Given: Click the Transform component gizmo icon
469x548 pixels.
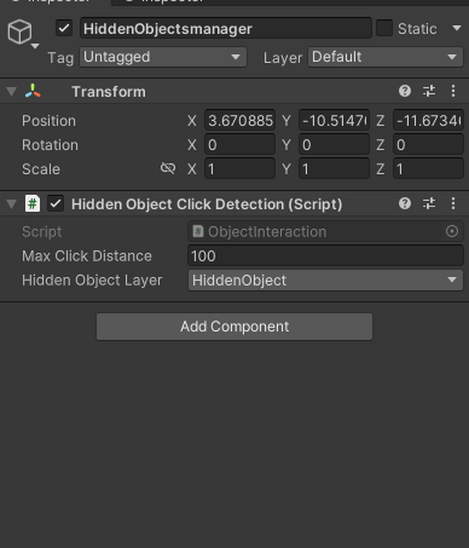Looking at the screenshot, I should pos(32,92).
